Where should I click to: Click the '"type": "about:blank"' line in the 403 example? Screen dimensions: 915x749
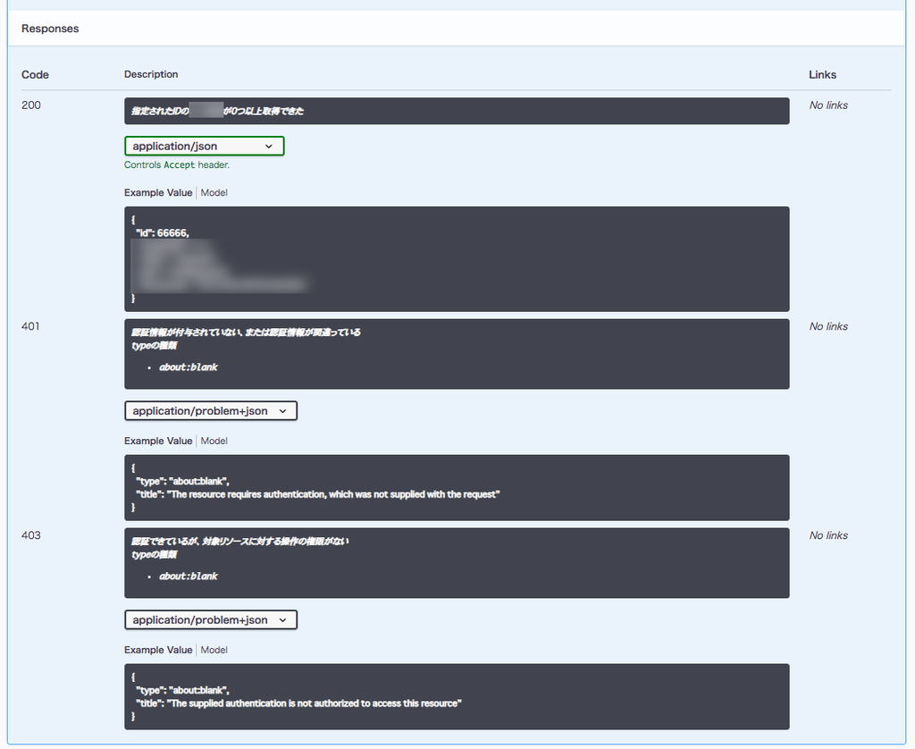tap(182, 690)
